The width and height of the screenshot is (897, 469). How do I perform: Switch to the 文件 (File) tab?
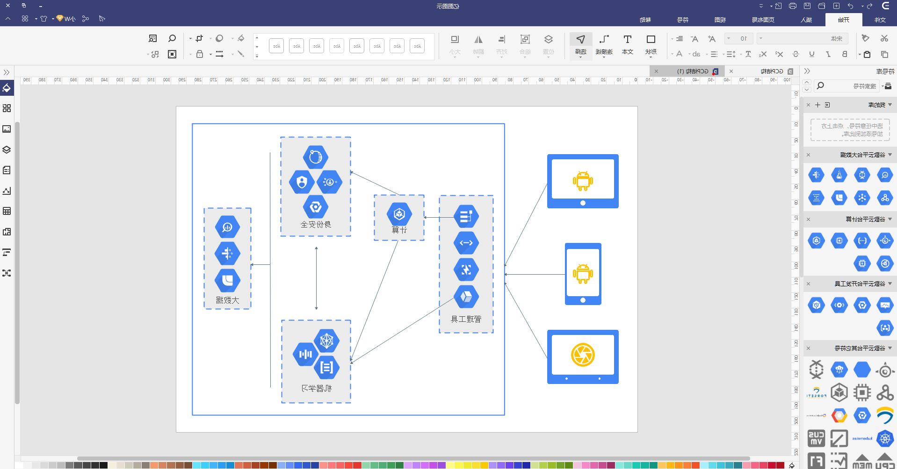tap(880, 20)
